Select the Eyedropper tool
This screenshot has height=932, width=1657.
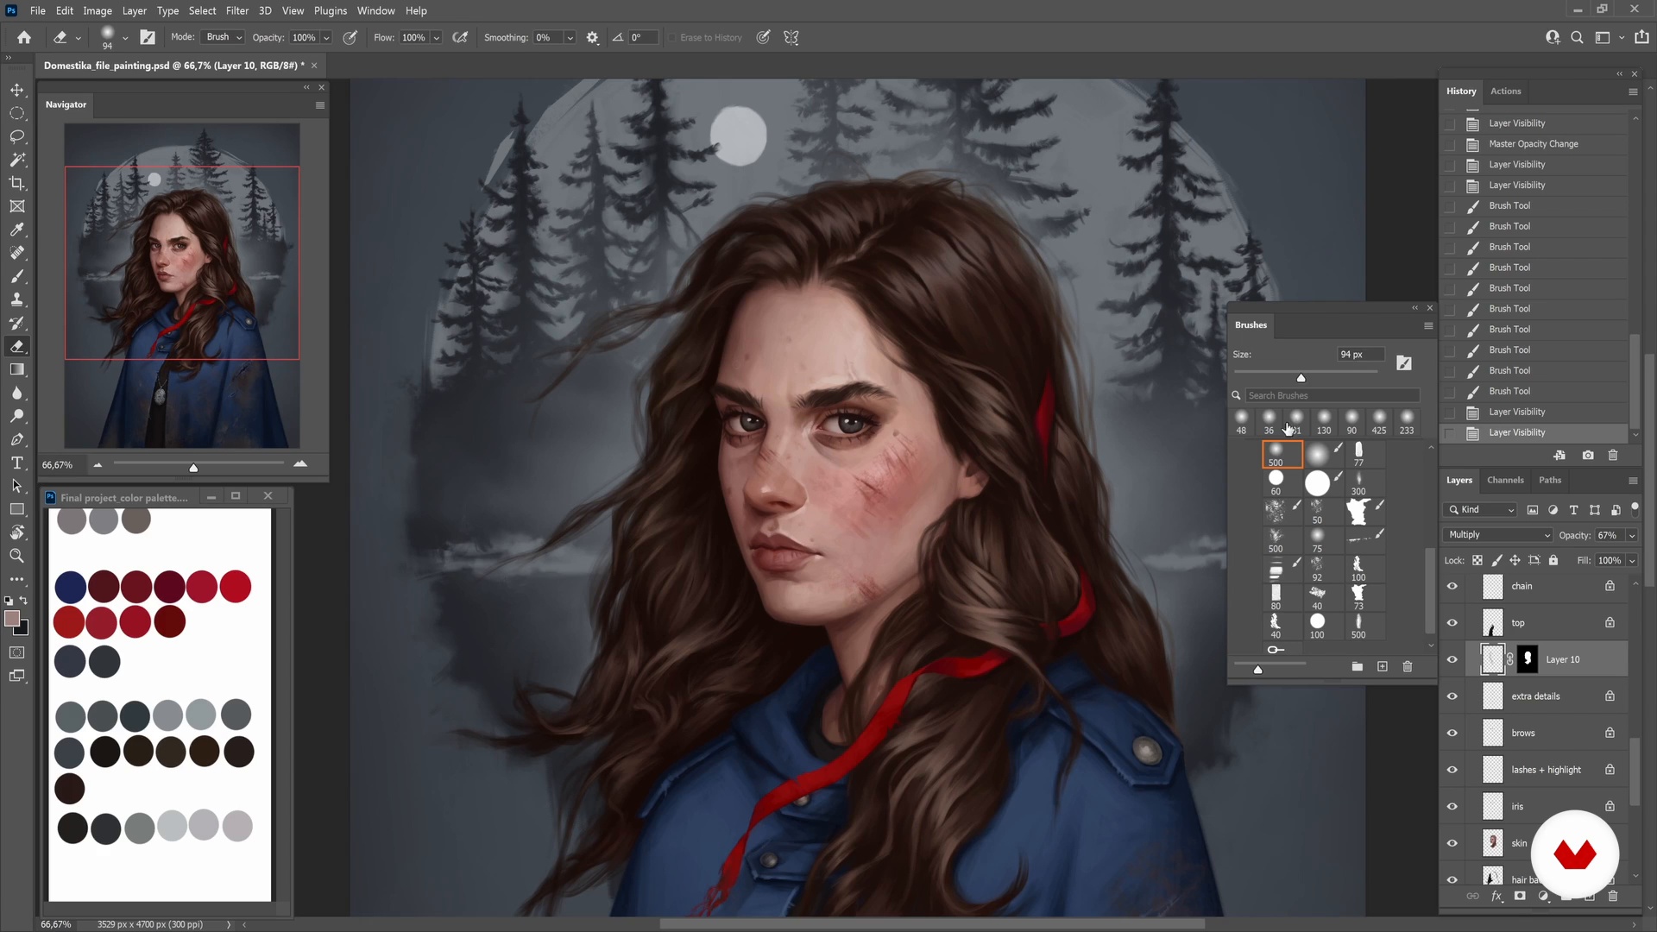coord(16,230)
